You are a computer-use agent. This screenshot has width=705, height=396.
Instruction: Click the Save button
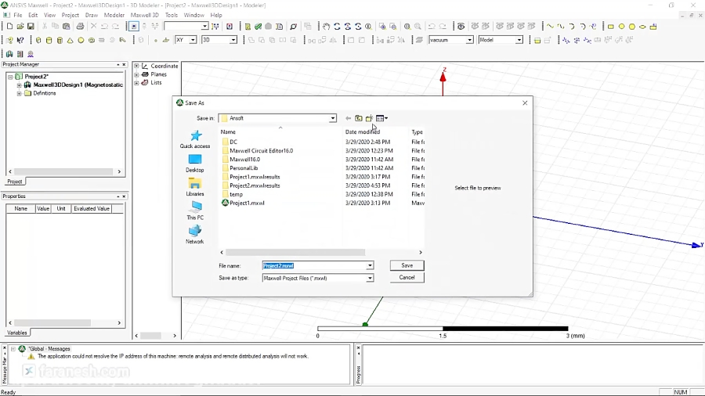click(x=407, y=265)
